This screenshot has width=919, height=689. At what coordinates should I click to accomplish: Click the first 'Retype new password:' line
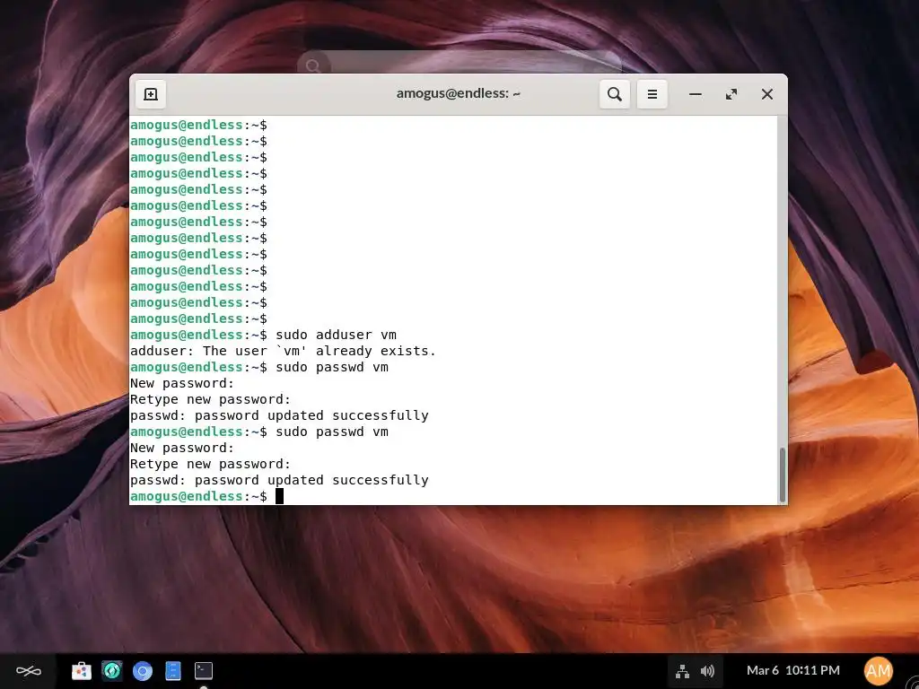210,399
